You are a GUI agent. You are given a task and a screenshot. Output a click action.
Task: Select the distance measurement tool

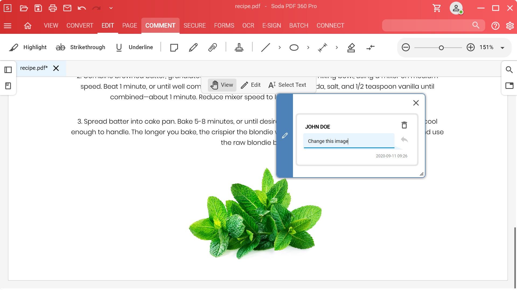[x=322, y=48]
